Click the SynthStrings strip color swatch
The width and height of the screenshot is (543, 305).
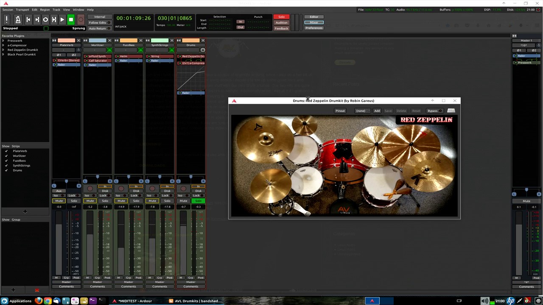tap(160, 41)
